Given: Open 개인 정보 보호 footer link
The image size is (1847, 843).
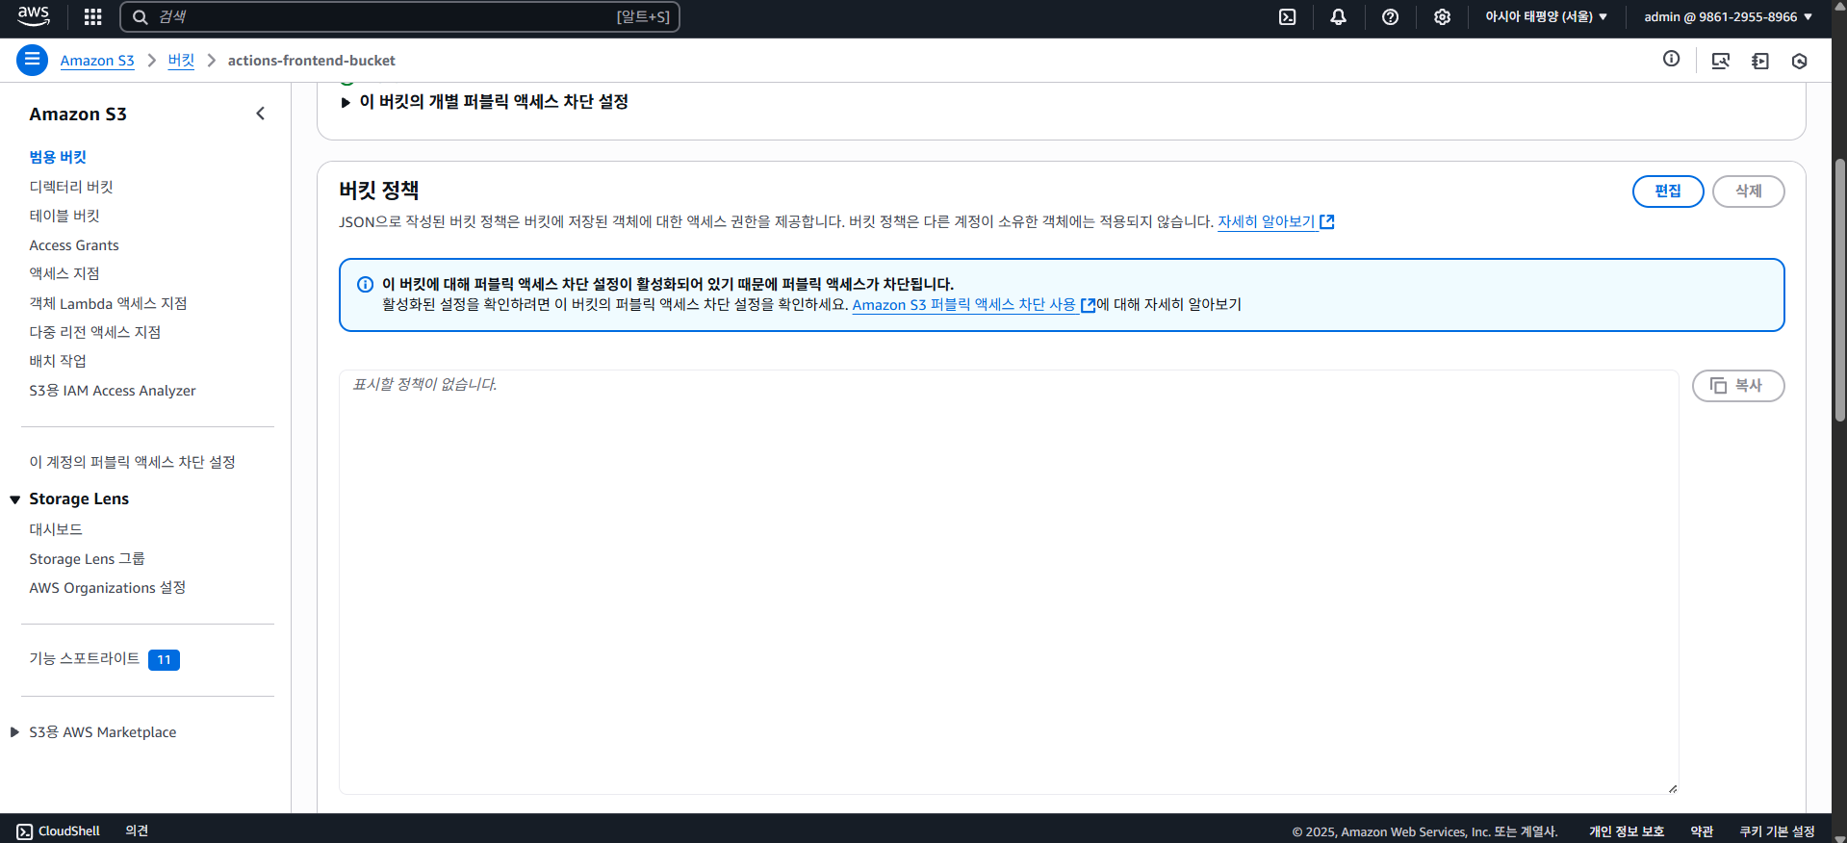Looking at the screenshot, I should point(1627,831).
